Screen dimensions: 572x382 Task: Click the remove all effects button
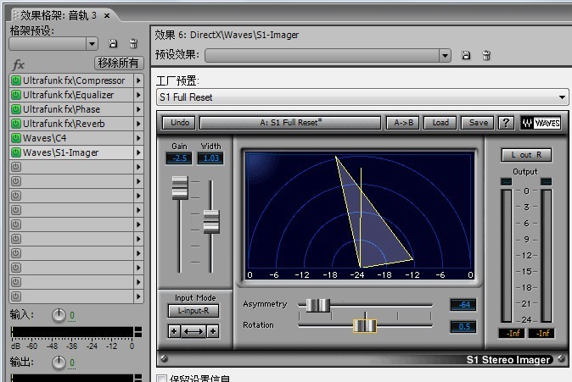[x=119, y=63]
